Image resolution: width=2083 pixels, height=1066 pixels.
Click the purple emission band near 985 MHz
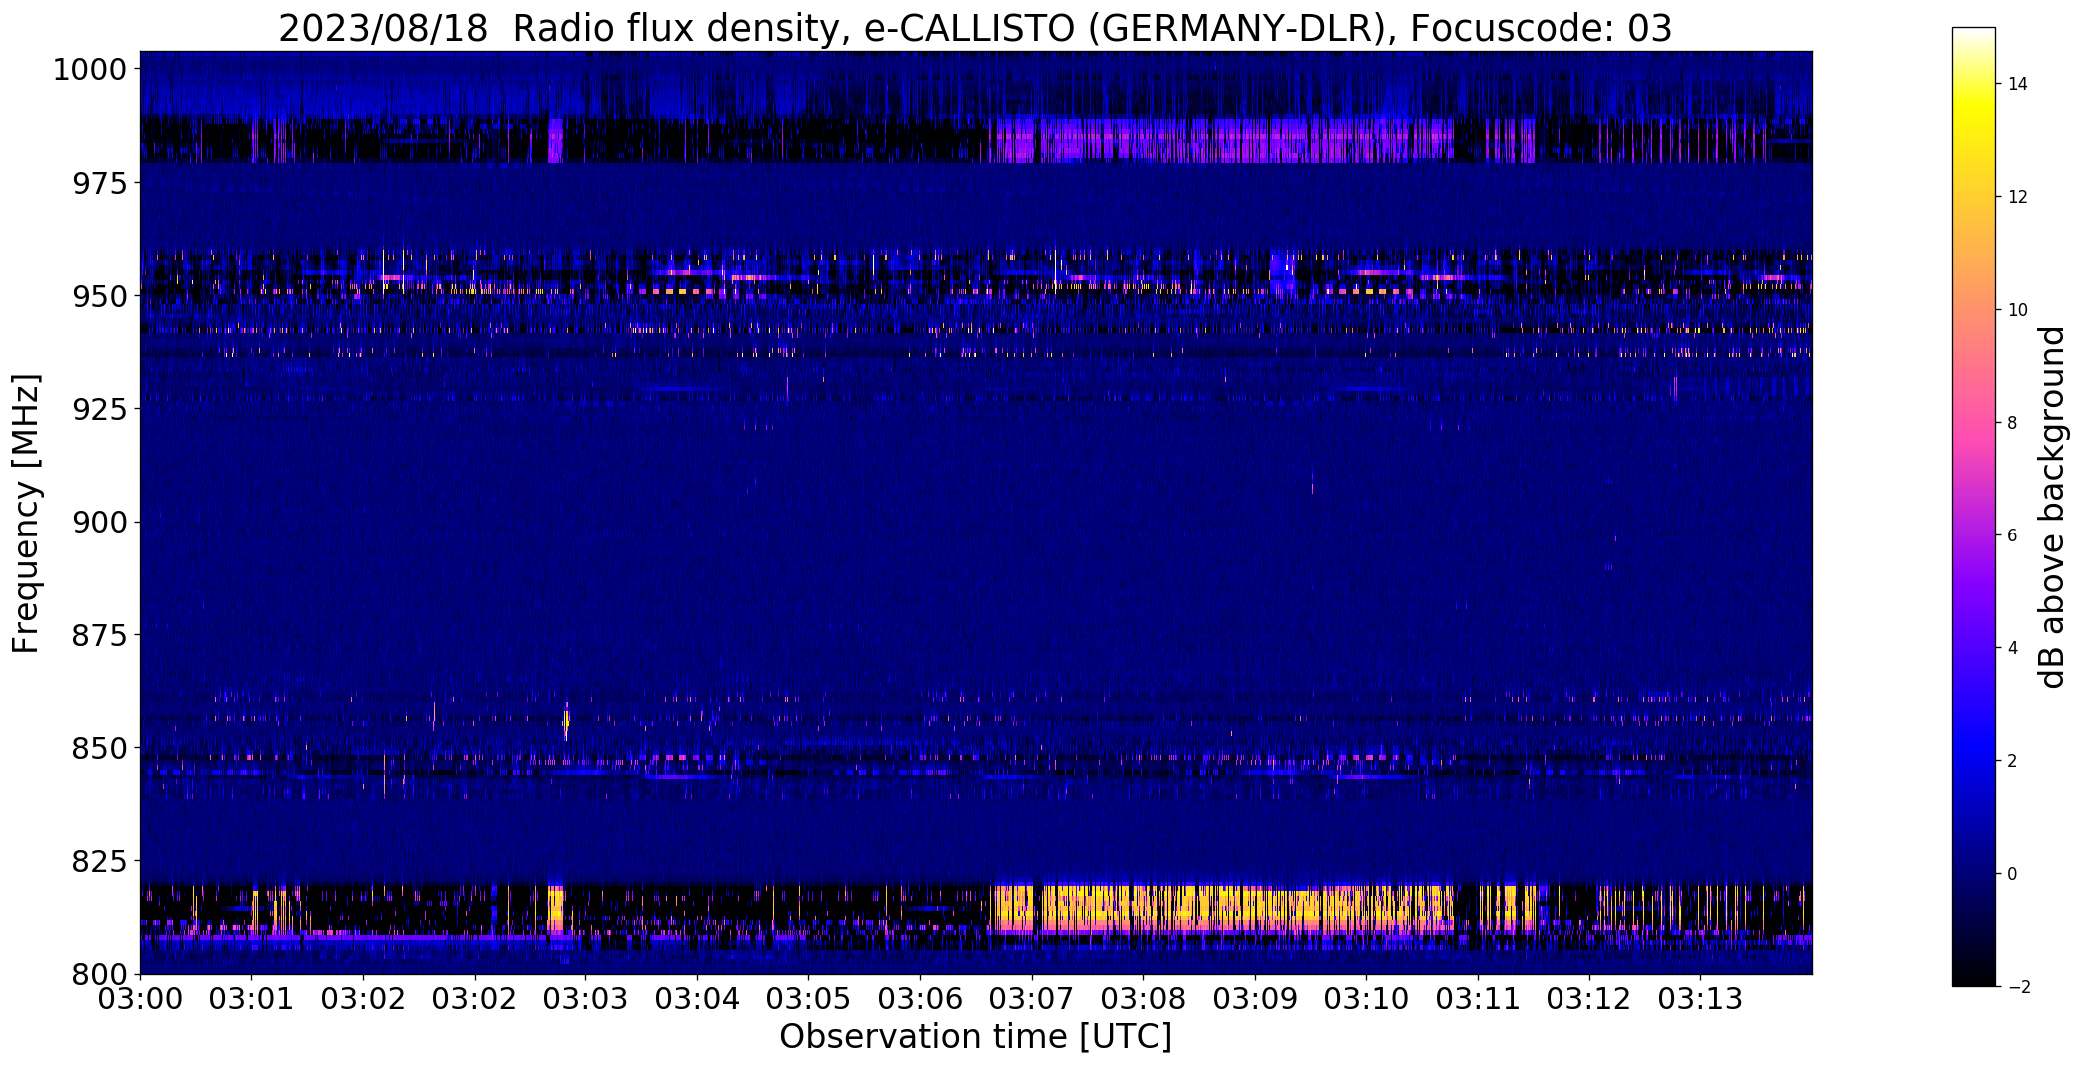(x=1224, y=140)
